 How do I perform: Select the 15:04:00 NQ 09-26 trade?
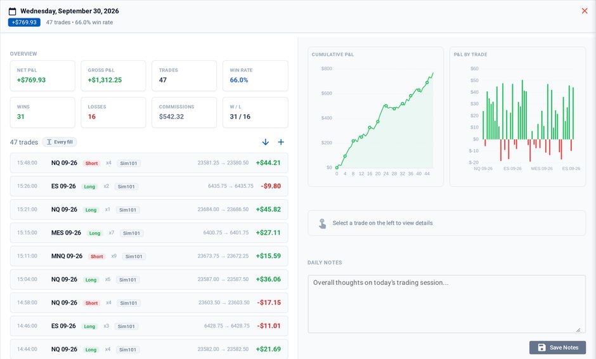(x=149, y=279)
